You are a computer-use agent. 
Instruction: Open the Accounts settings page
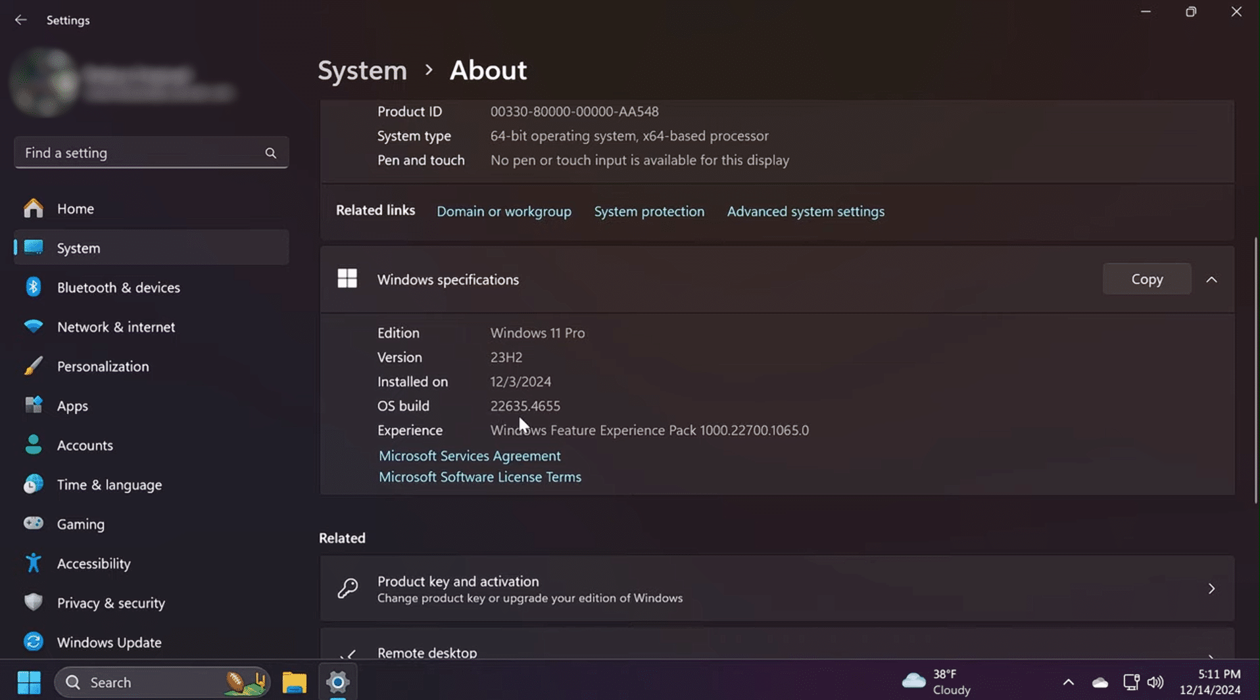point(151,445)
